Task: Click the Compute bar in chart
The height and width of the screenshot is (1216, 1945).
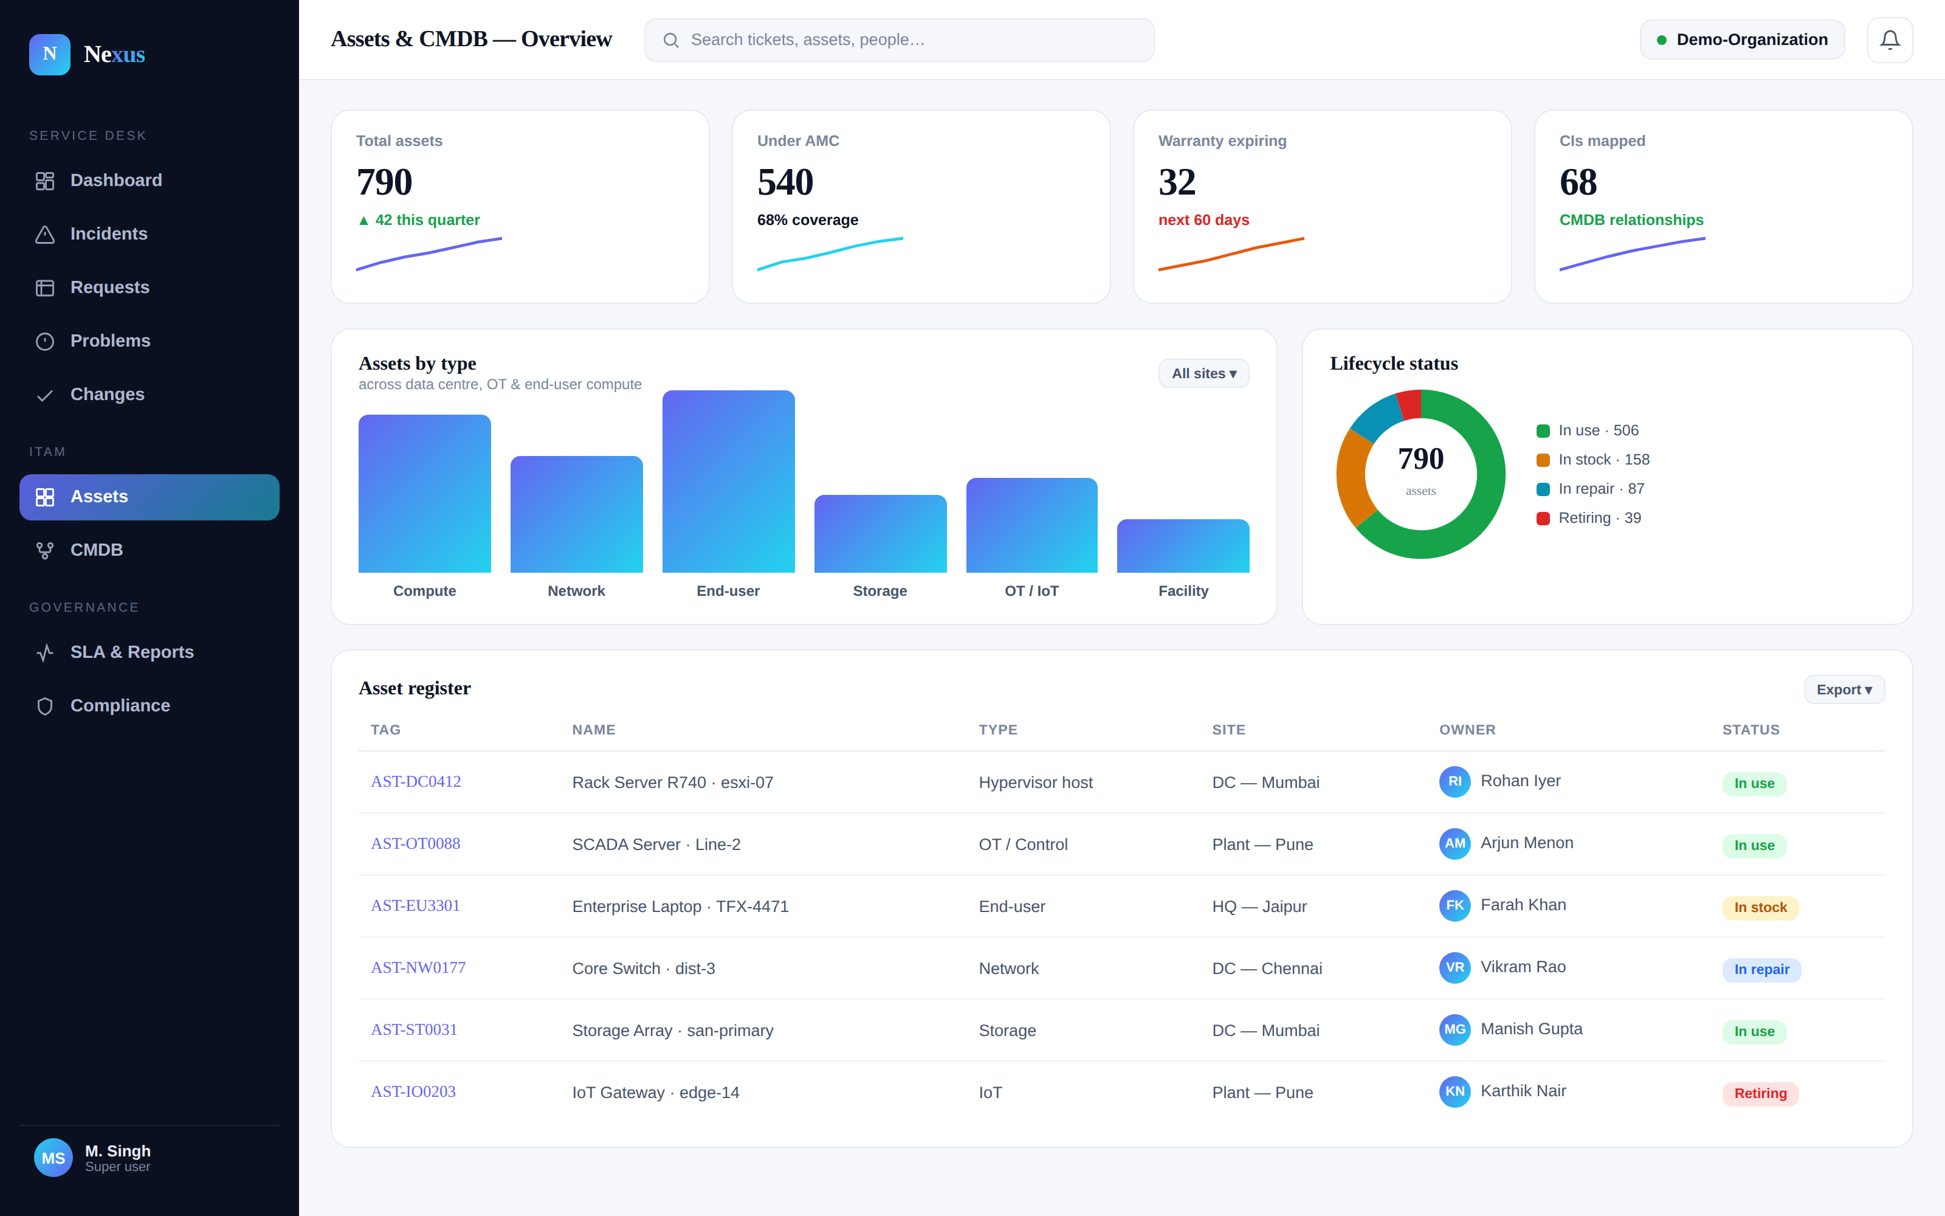Action: coord(424,493)
